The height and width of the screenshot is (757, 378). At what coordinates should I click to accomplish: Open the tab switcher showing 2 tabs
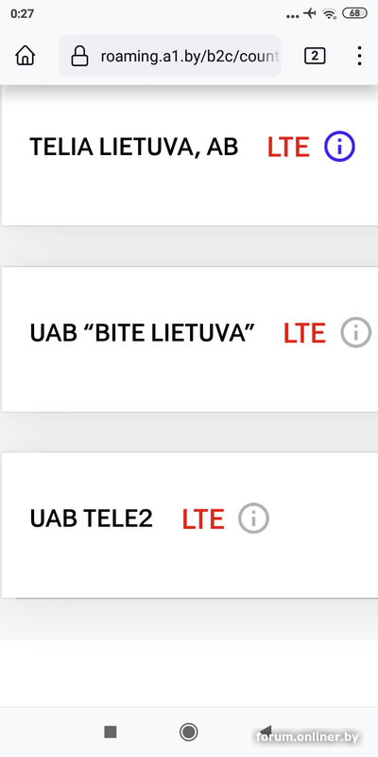pos(315,56)
